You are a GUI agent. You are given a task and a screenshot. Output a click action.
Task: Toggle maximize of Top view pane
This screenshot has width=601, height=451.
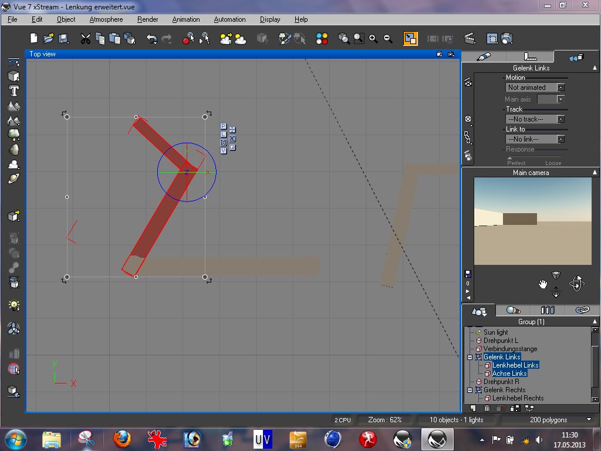(x=439, y=54)
